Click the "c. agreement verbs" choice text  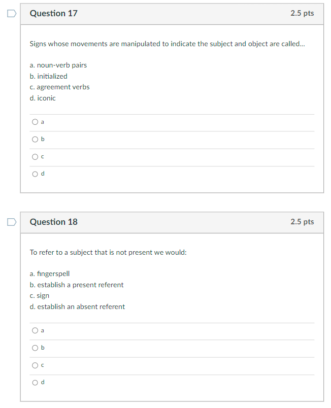click(x=59, y=87)
